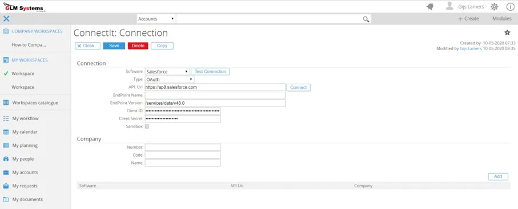The height and width of the screenshot is (209, 518).
Task: Click the search magnifier icon
Action: (366, 19)
